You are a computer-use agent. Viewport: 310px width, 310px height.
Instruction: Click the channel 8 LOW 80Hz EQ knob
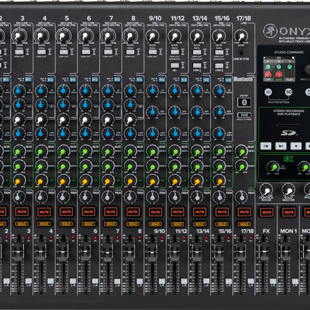pyautogui.click(x=130, y=133)
